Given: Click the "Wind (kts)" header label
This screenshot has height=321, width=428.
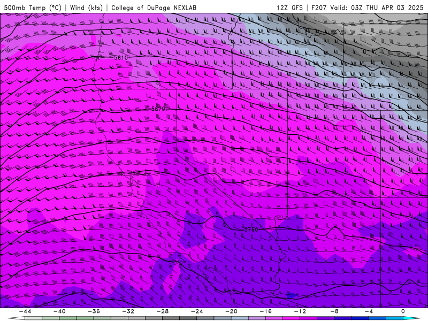Looking at the screenshot, I should pyautogui.click(x=86, y=7).
